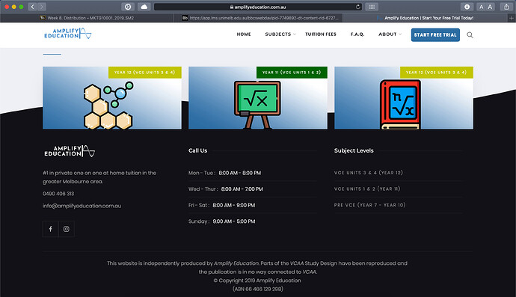Click the Safari reload page icon
The width and height of the screenshot is (516, 297).
(357, 7)
